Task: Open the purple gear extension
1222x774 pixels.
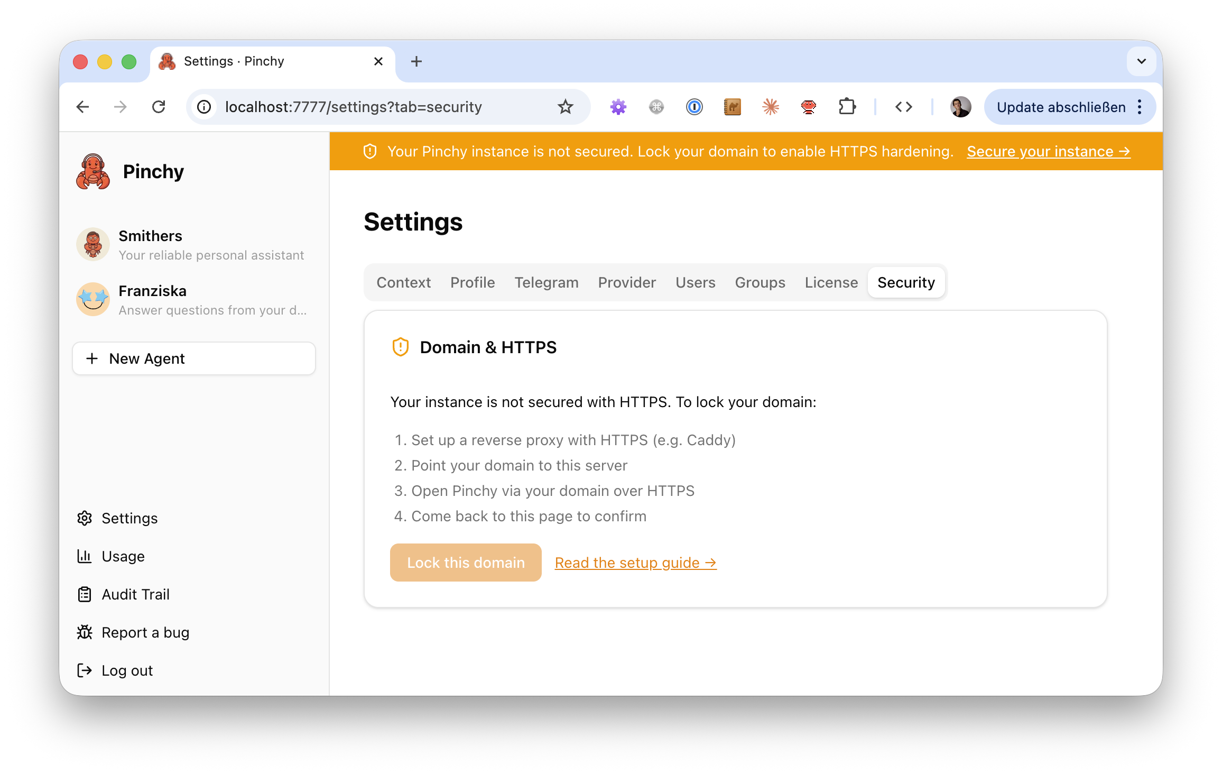Action: coord(618,106)
